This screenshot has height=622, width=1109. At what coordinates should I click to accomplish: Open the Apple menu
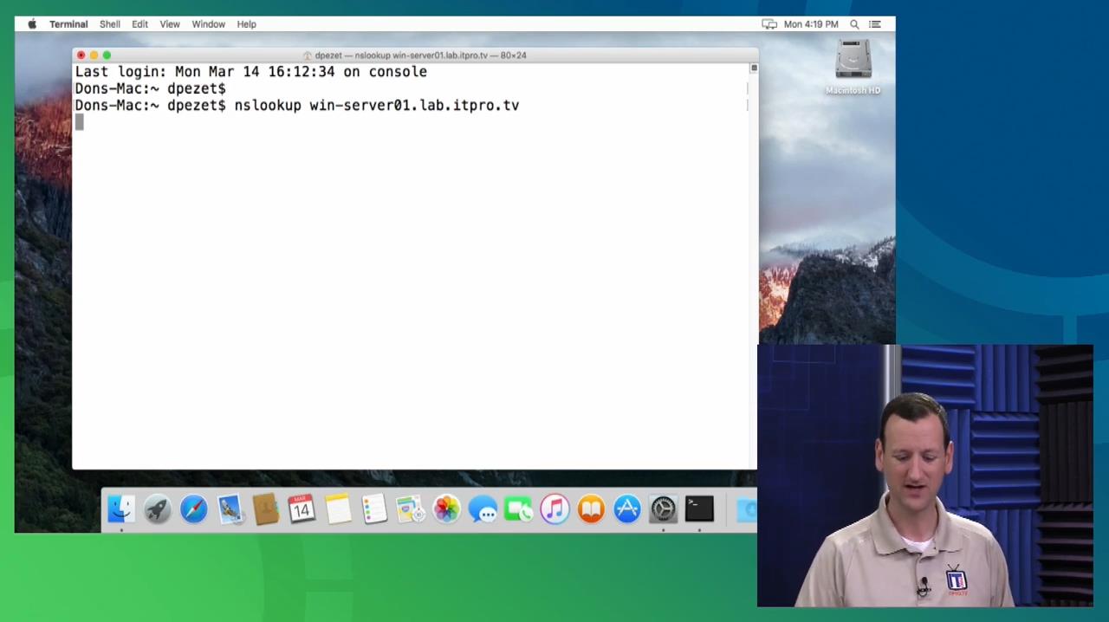pyautogui.click(x=32, y=24)
